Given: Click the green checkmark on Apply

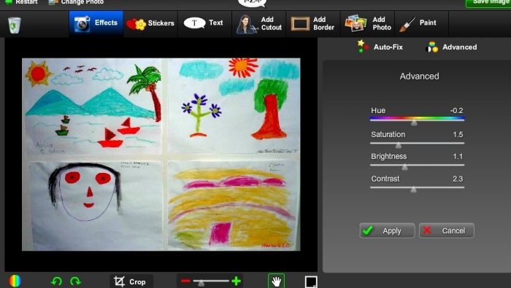Looking at the screenshot, I should click(368, 230).
